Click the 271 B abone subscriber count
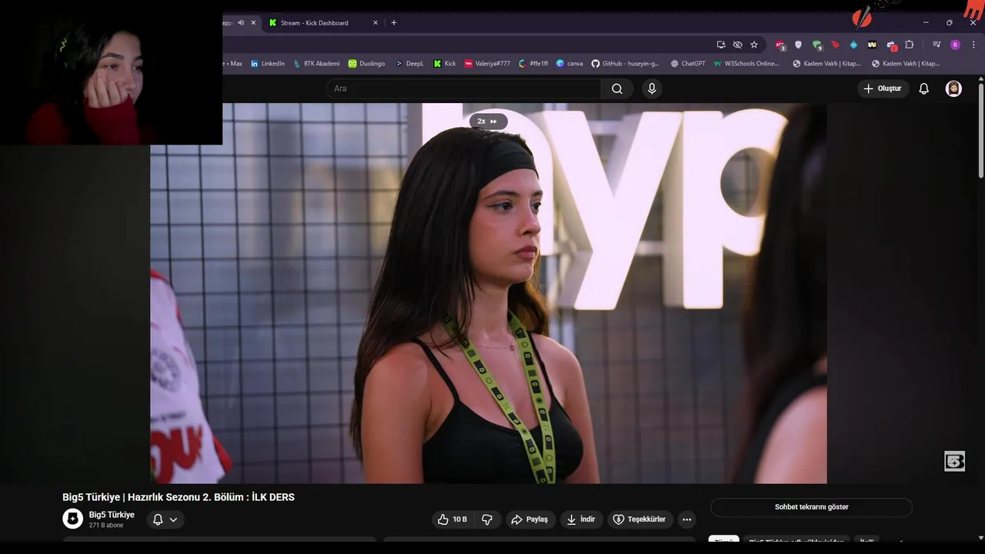The width and height of the screenshot is (985, 554). coord(105,526)
